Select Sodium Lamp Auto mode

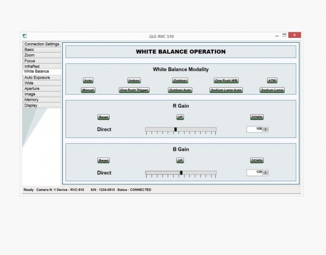(x=226, y=90)
